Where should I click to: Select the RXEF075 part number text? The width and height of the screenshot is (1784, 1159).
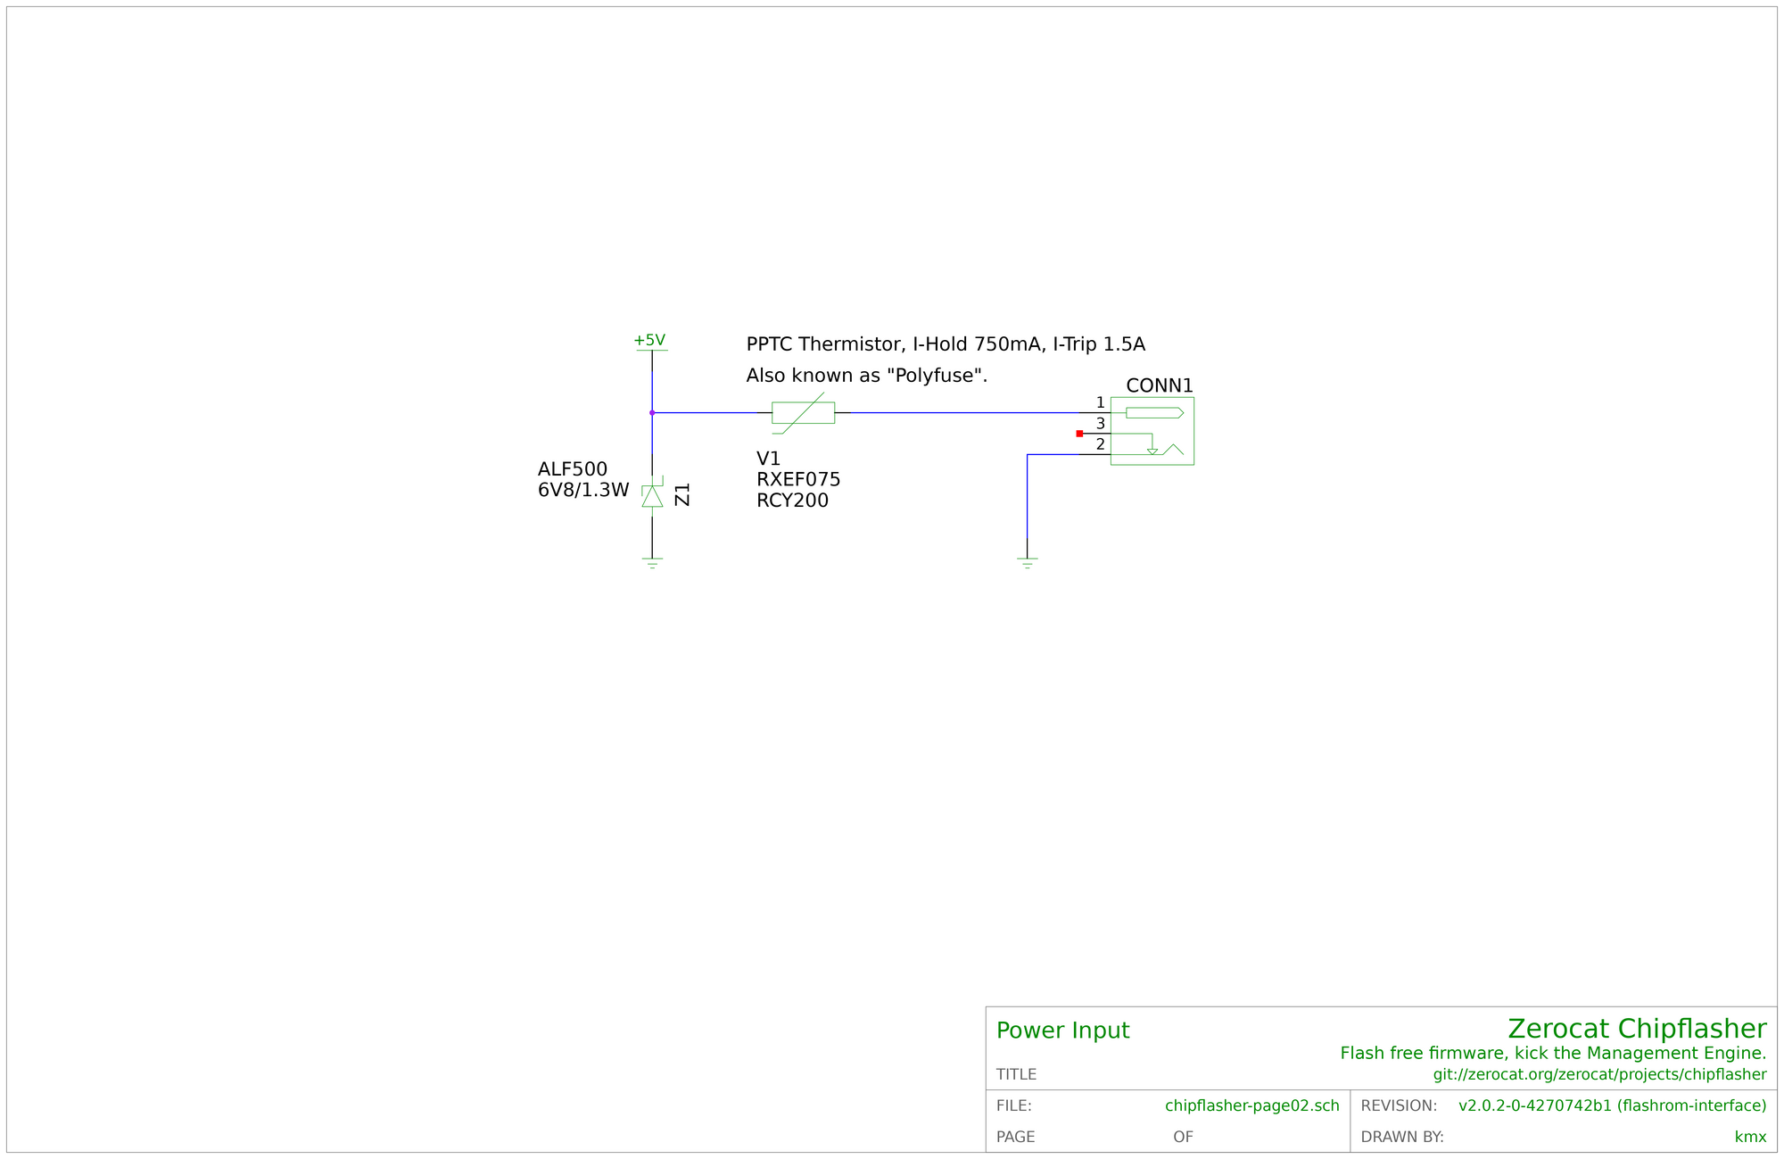(x=798, y=480)
